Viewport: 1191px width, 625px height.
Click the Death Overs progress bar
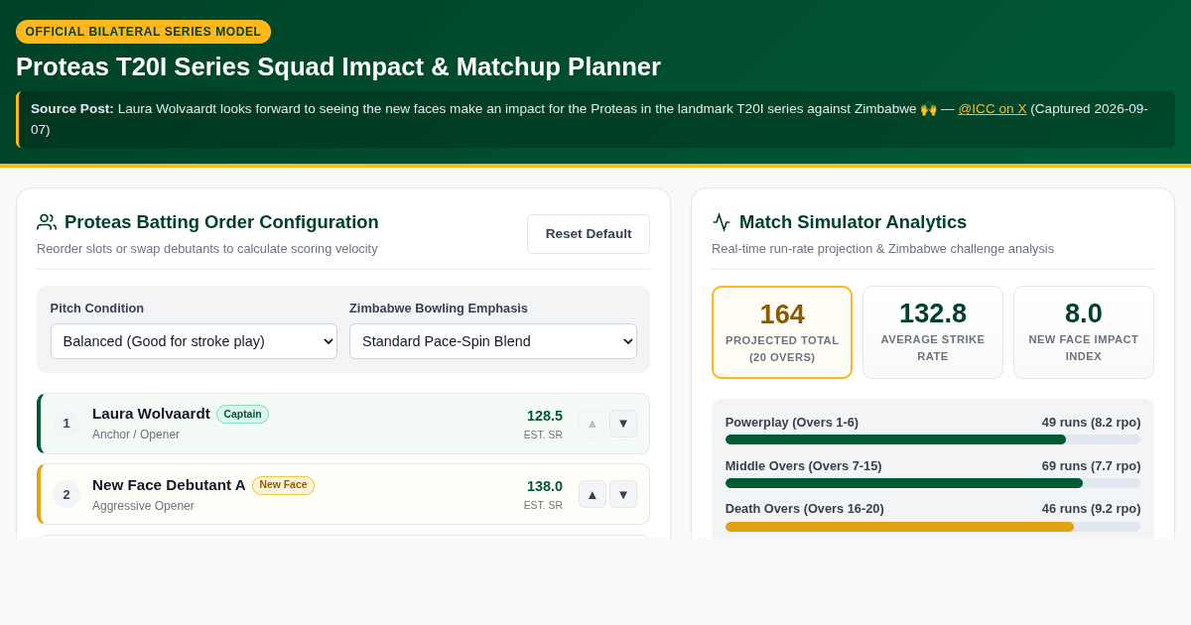[933, 527]
